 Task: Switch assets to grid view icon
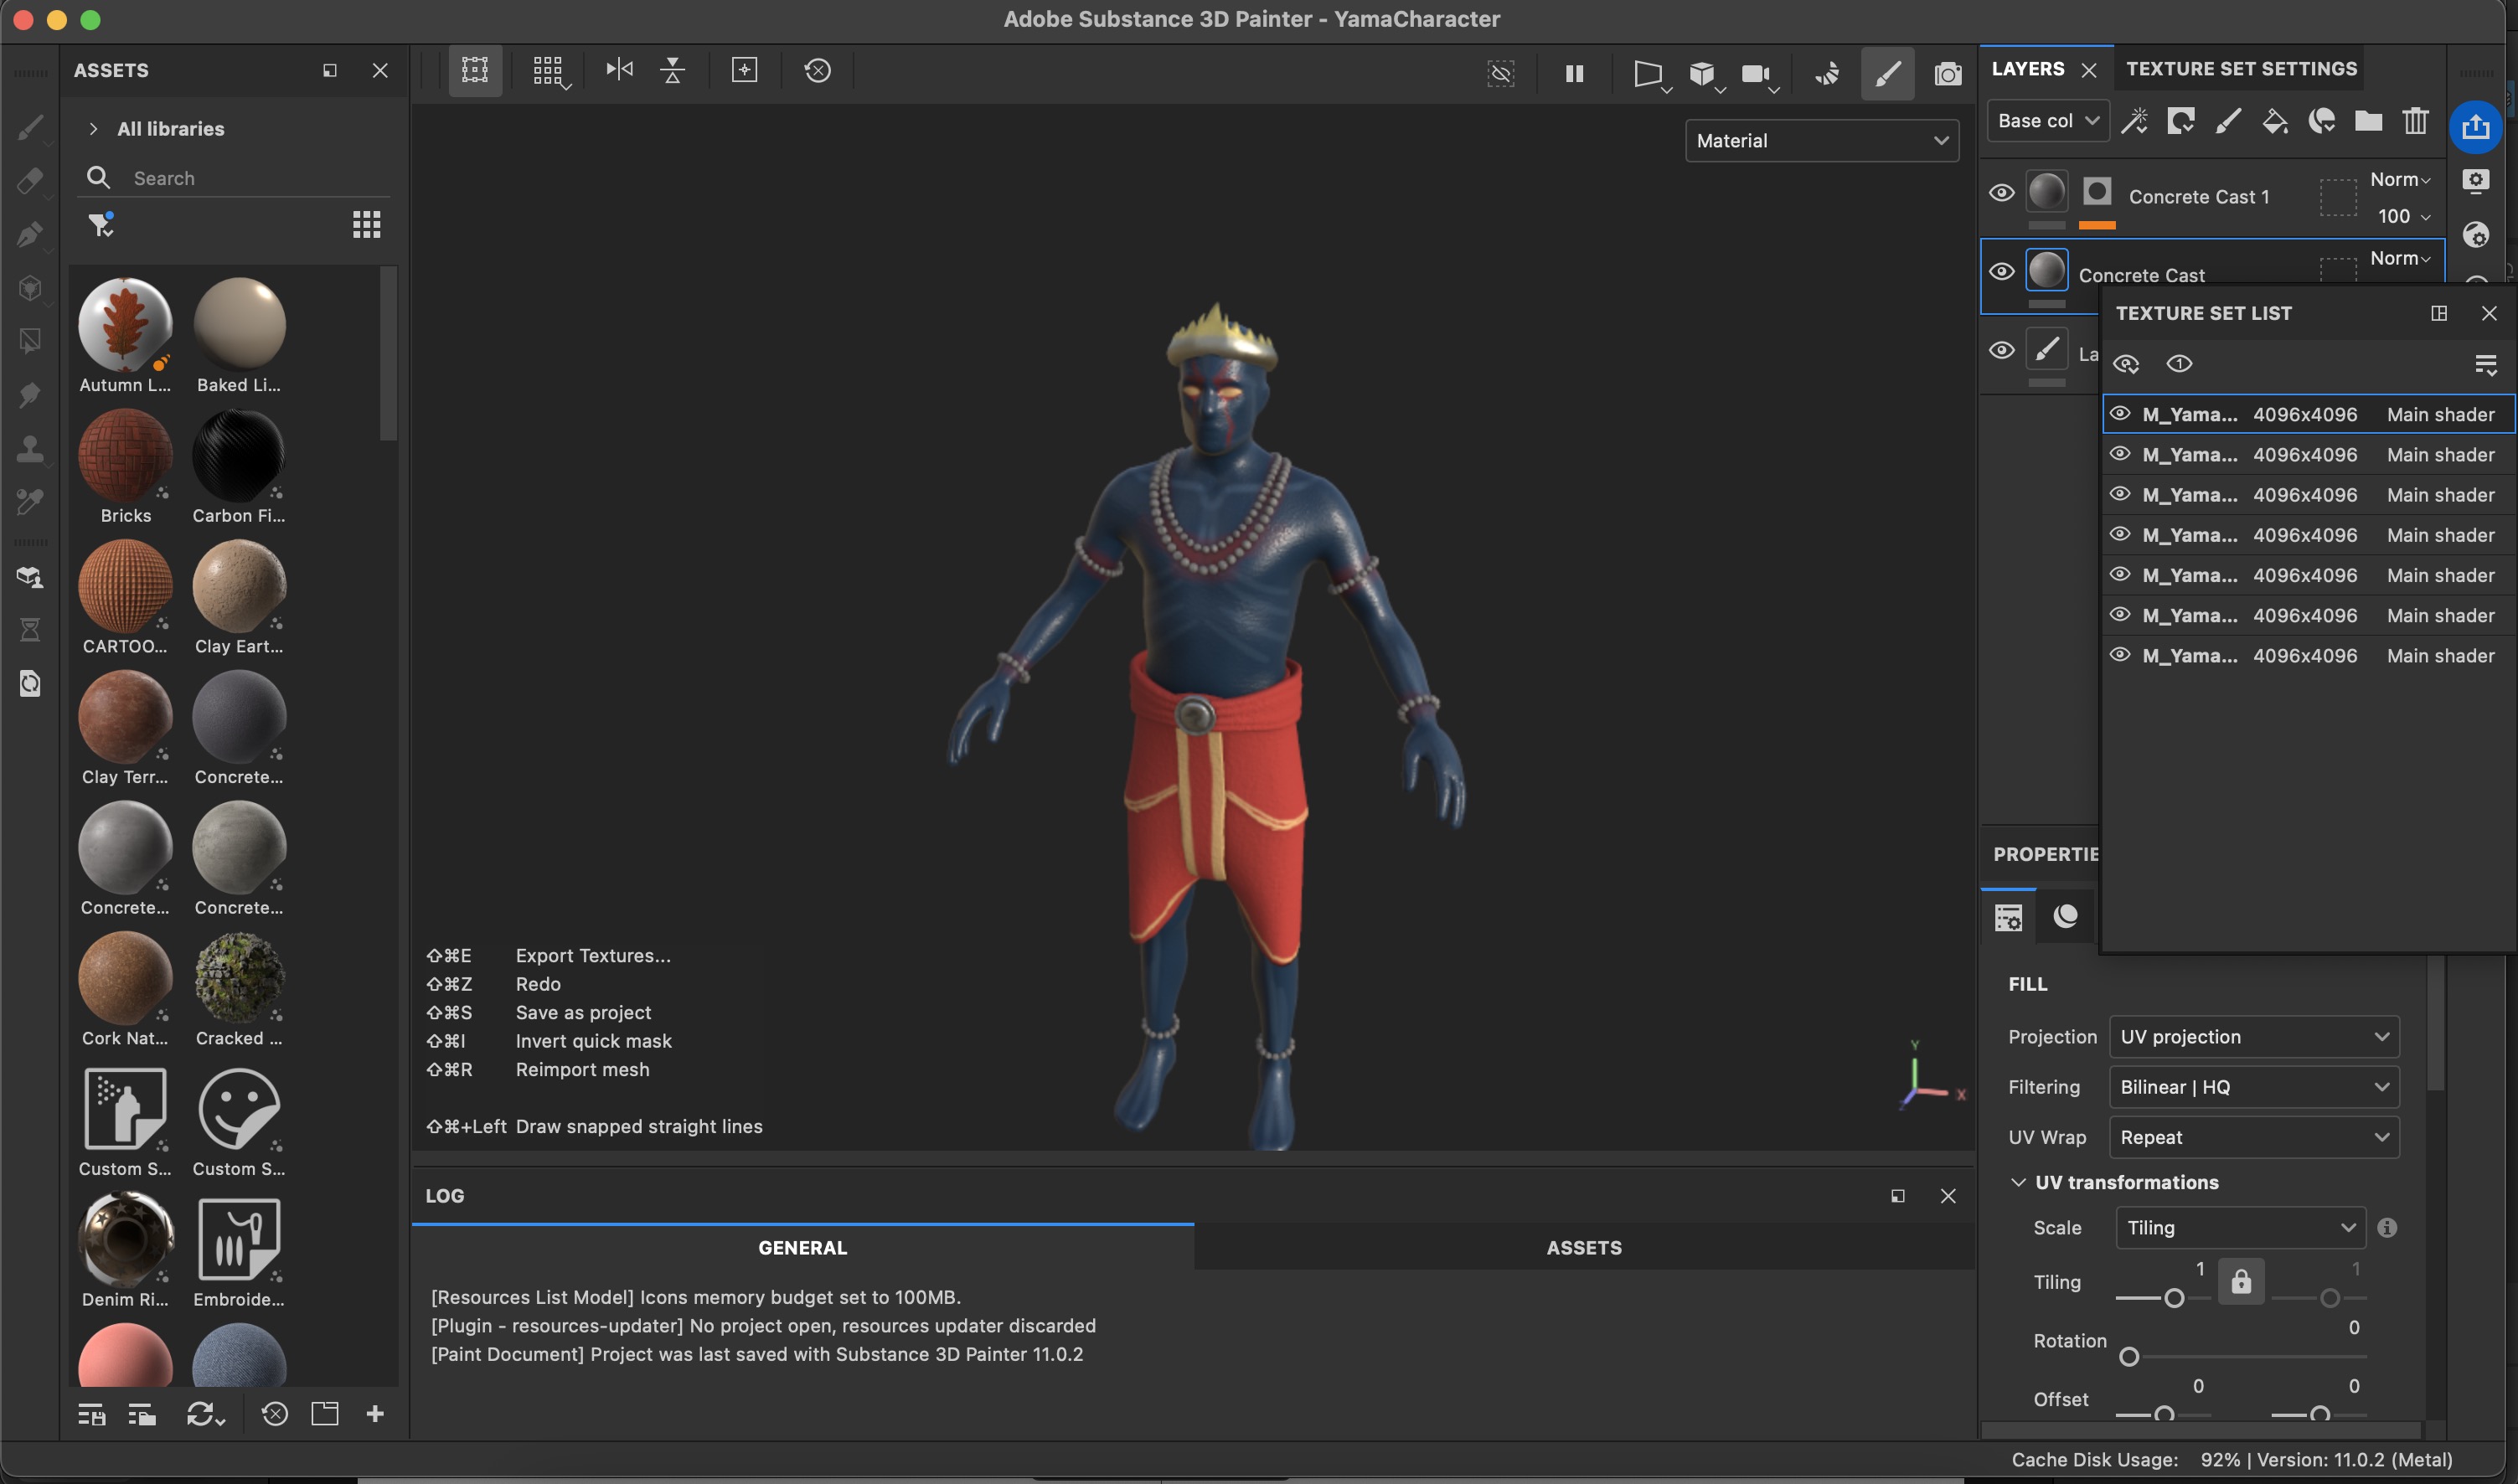click(366, 225)
